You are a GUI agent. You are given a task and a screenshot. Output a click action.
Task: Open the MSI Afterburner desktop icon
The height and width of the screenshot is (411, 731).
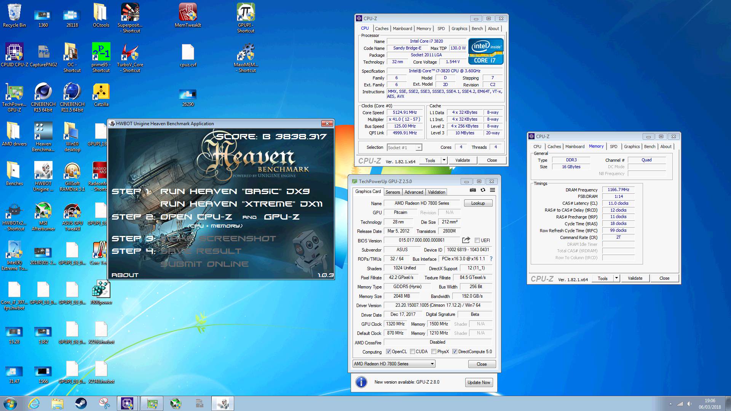43,216
